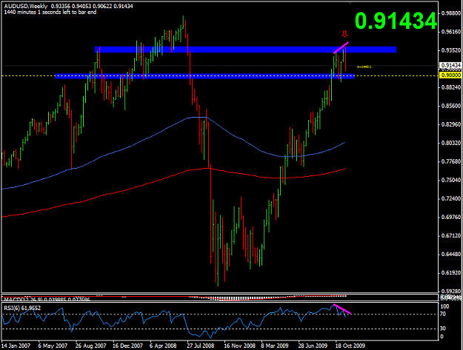This screenshot has height=350, width=463.
Task: Click the 0.85600 price axis label
Action: pyautogui.click(x=451, y=106)
